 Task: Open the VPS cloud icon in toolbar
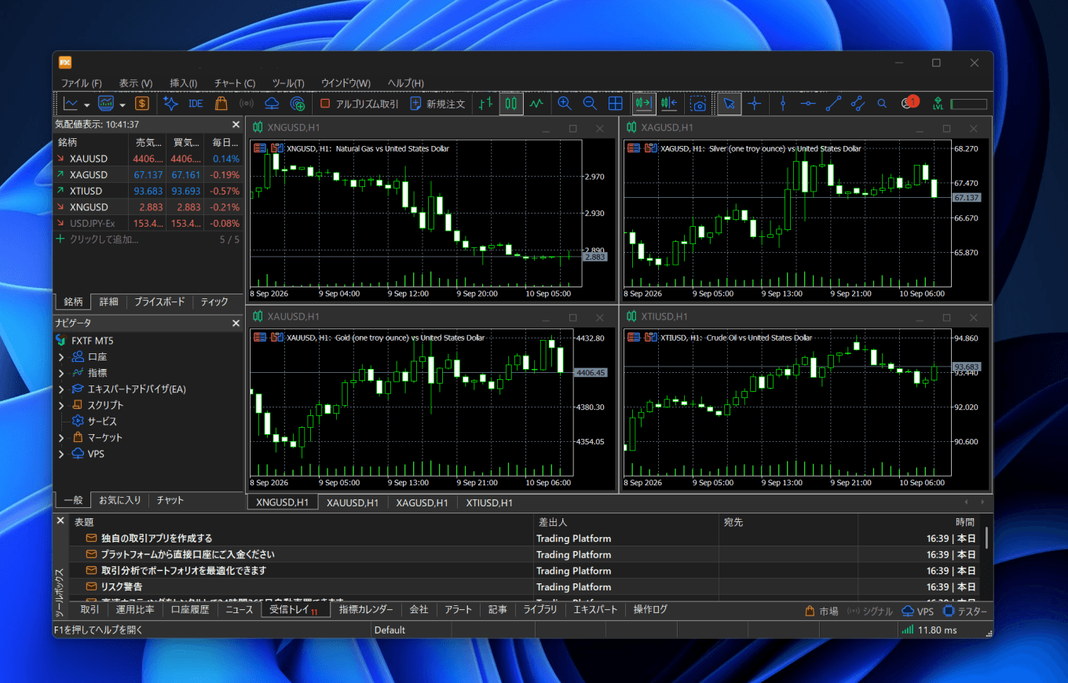pyautogui.click(x=272, y=104)
